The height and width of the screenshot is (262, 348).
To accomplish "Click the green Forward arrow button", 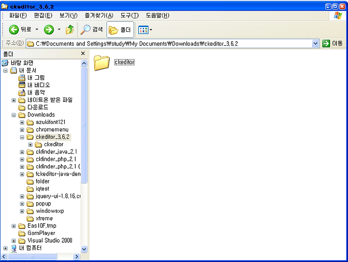I will (x=49, y=29).
